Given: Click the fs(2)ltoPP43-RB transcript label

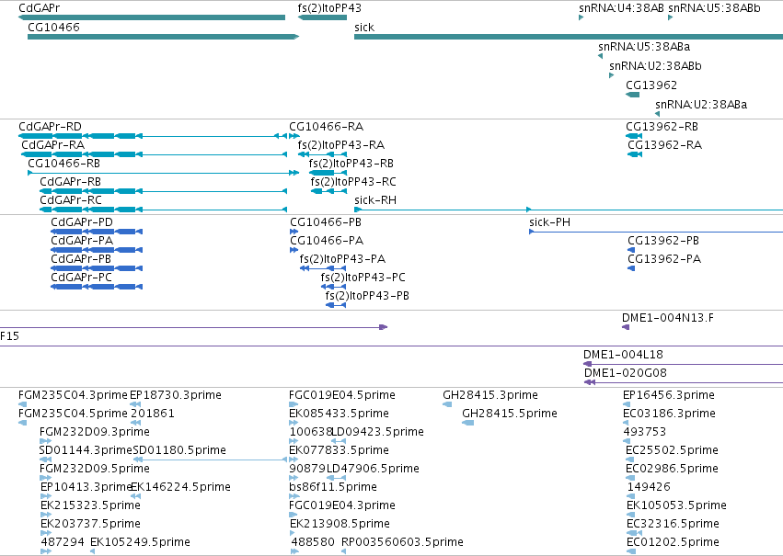Looking at the screenshot, I should pos(351,164).
